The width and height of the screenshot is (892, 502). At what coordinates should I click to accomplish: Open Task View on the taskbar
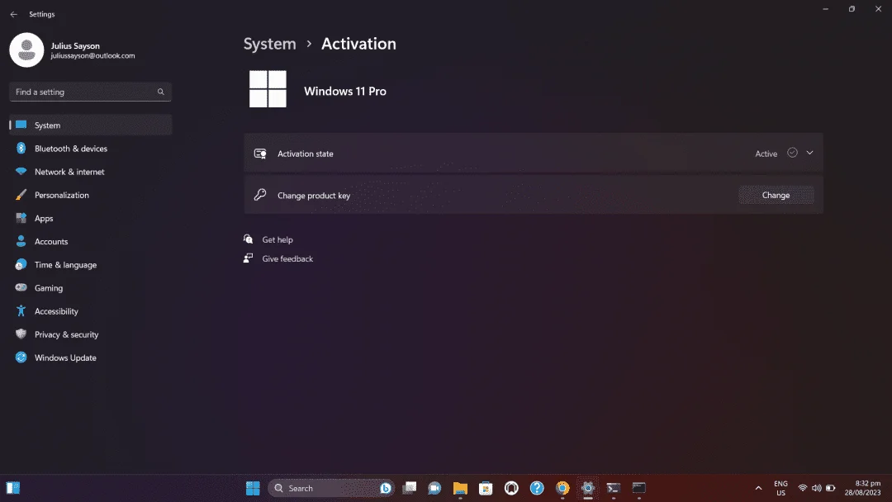point(410,488)
